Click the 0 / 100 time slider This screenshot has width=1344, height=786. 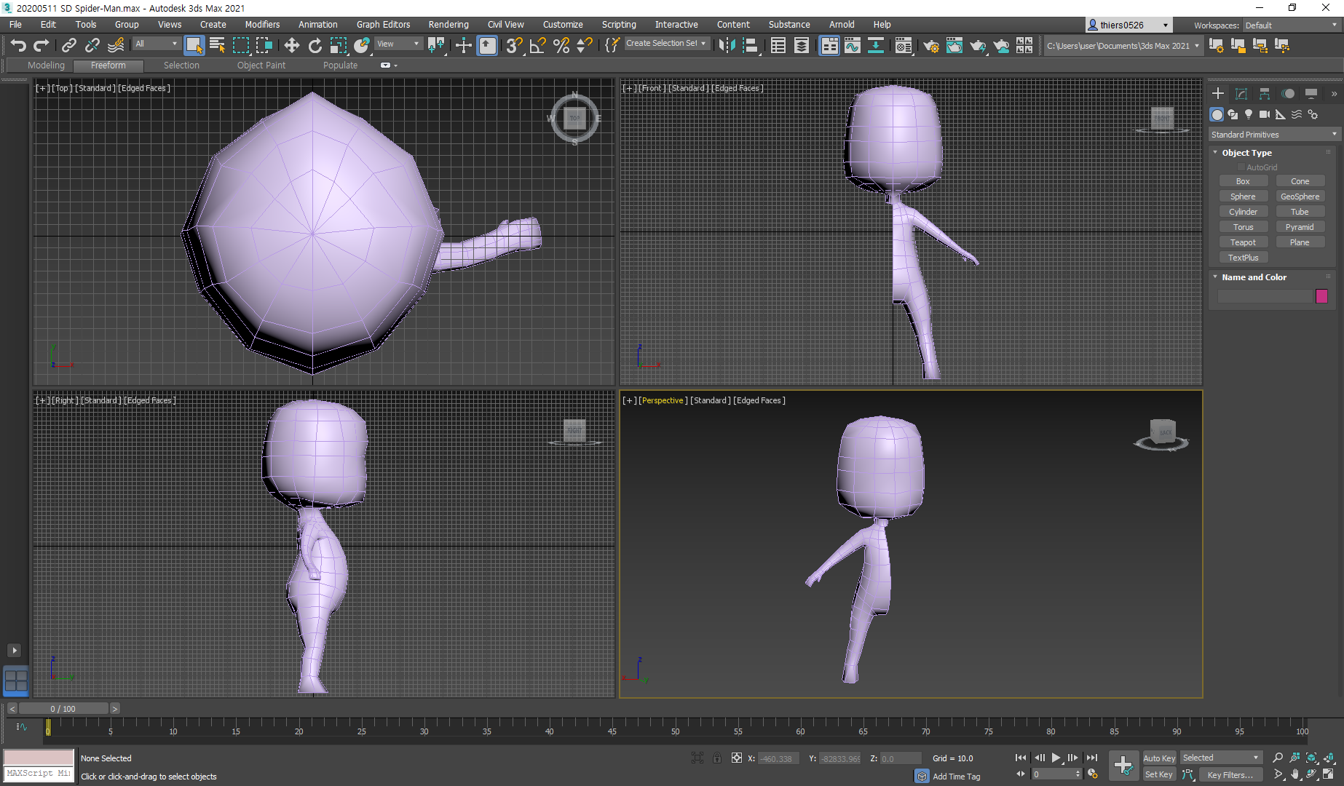pyautogui.click(x=63, y=709)
